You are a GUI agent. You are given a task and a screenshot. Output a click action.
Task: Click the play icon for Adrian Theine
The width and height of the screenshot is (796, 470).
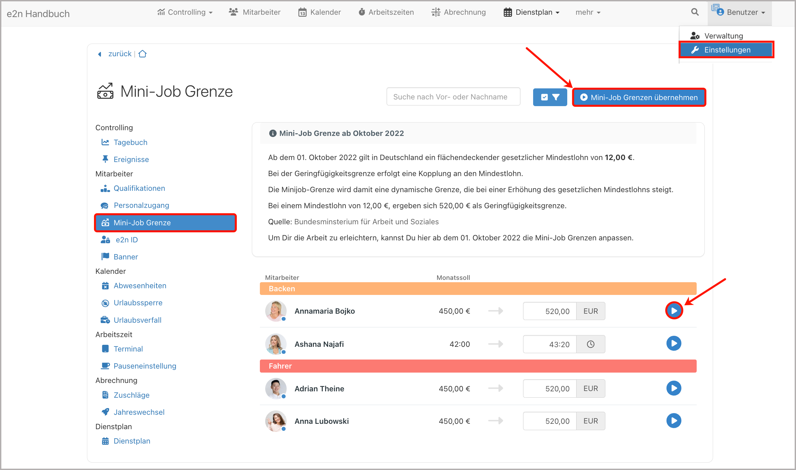(x=674, y=388)
